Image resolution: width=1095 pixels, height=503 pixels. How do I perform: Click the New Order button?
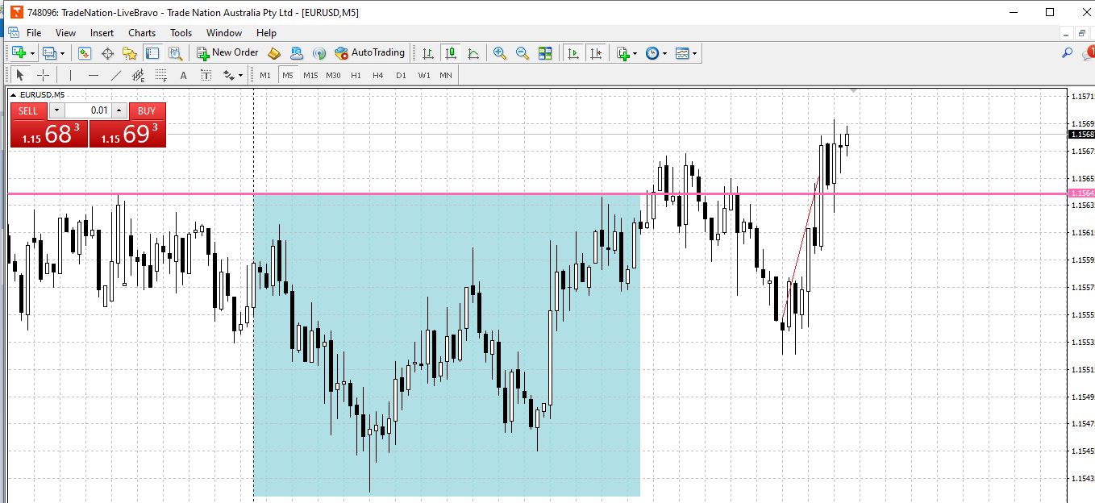pyautogui.click(x=227, y=53)
